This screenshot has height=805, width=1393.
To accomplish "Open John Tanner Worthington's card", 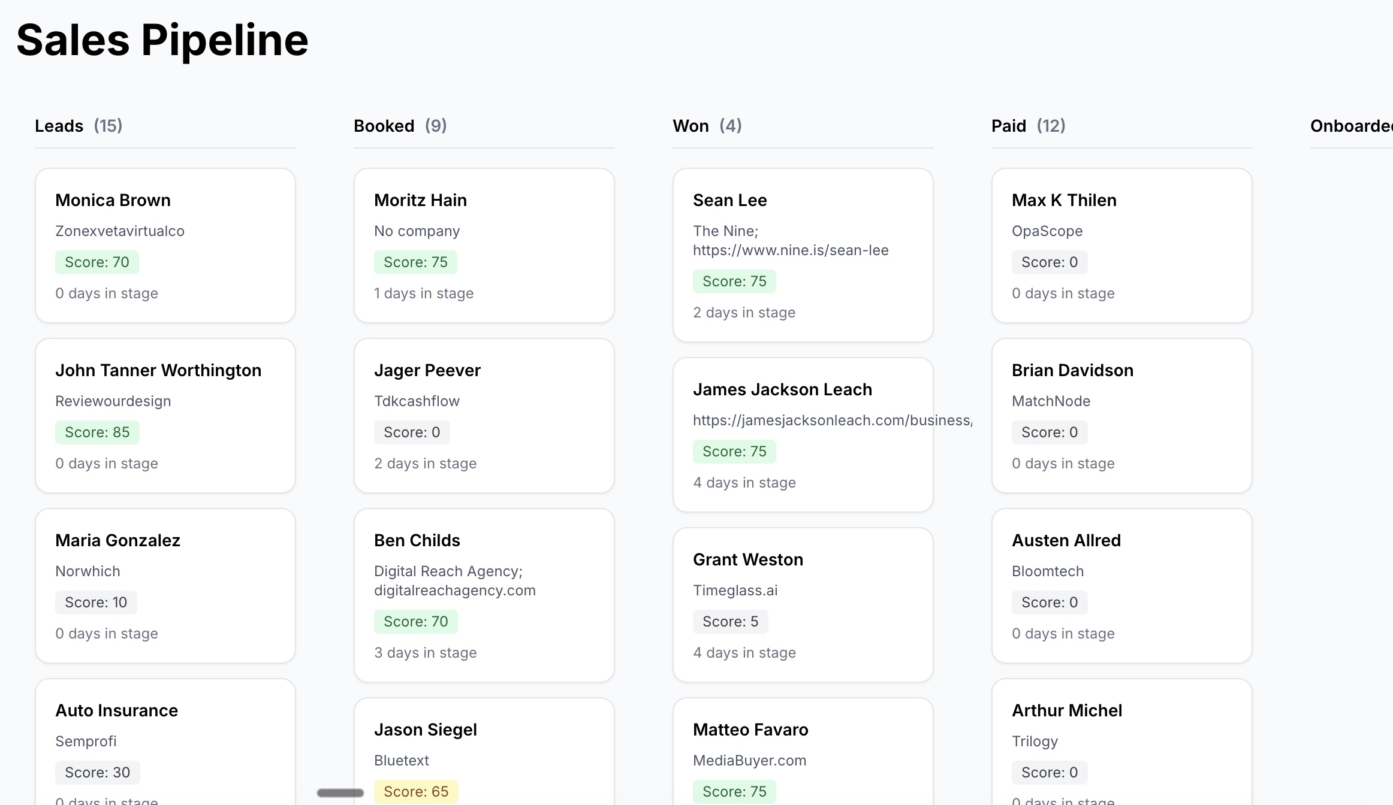I will point(165,415).
